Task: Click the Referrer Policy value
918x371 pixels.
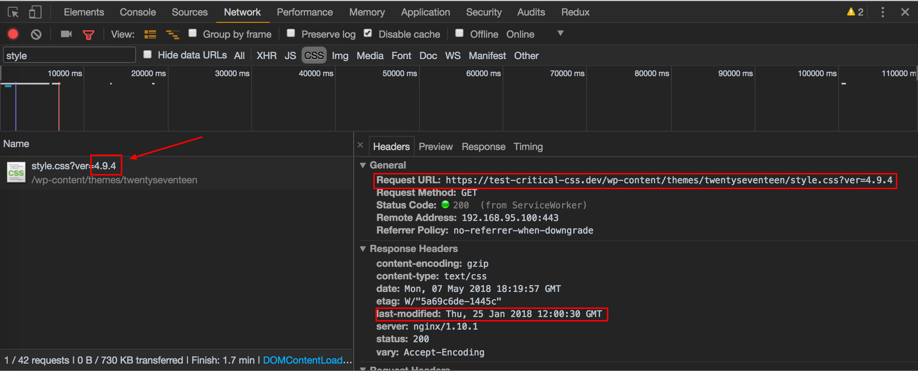Action: click(x=523, y=231)
